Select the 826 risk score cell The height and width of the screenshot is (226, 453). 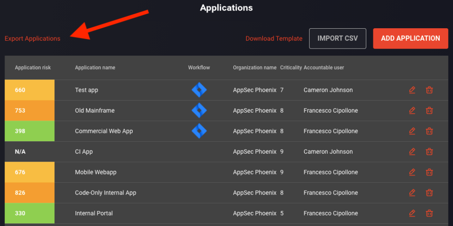click(x=30, y=192)
